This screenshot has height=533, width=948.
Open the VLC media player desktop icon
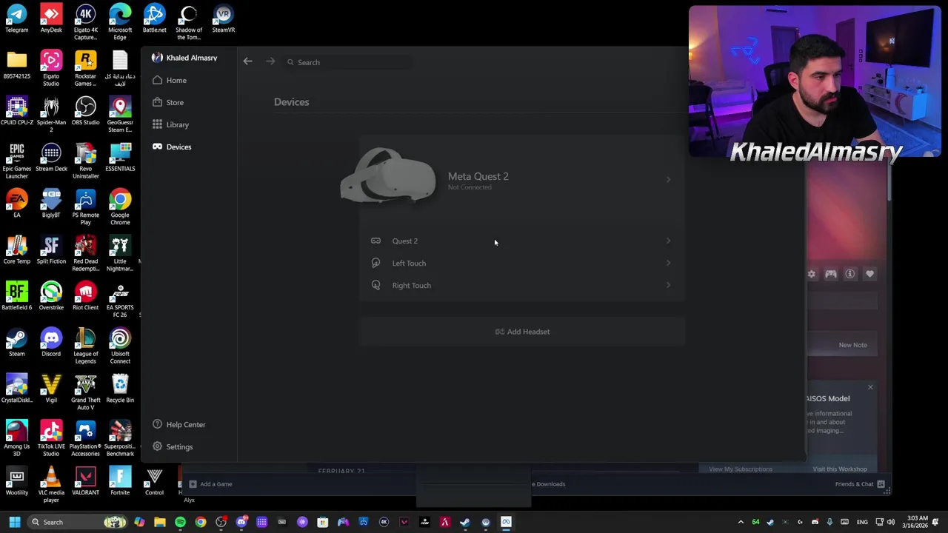51,485
